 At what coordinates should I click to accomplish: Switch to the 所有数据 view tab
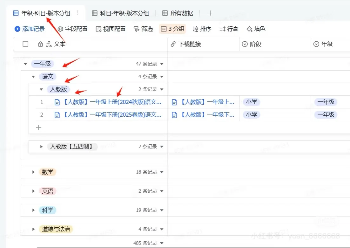[178, 13]
